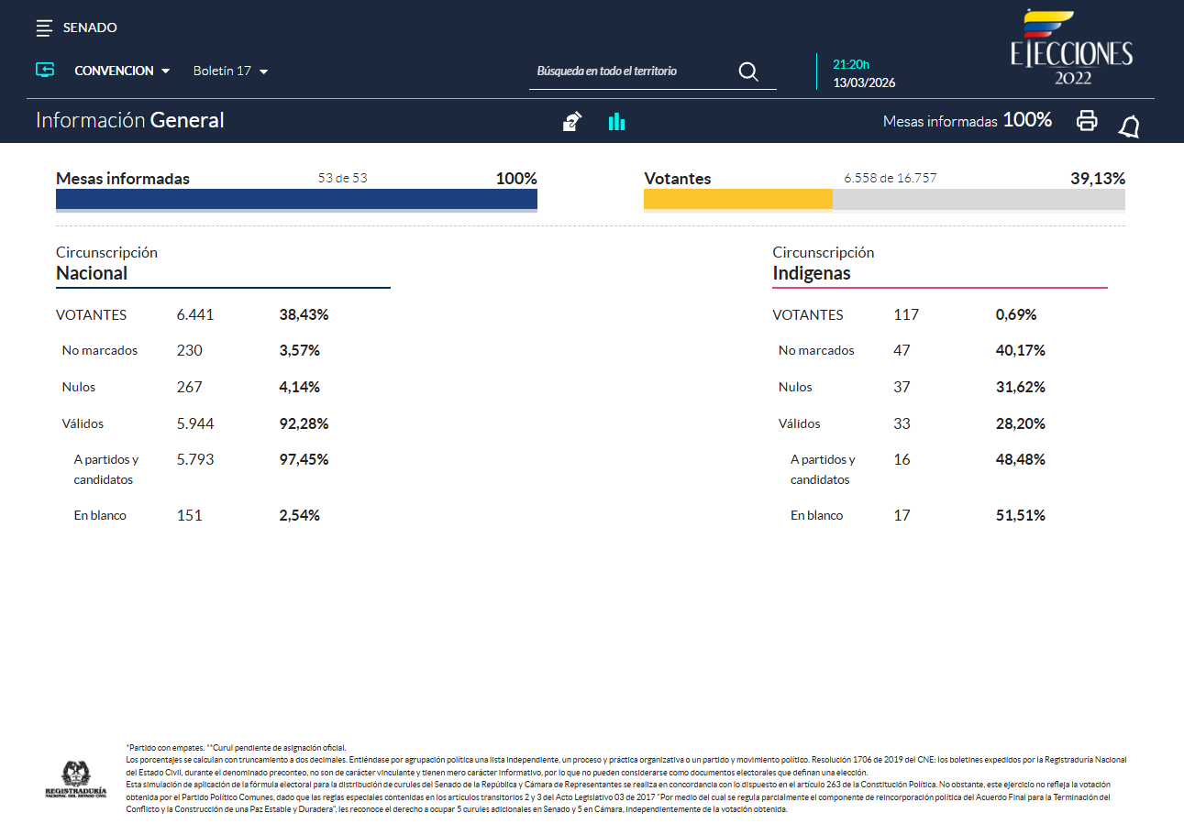Viewport: 1184px width, 824px height.
Task: Click the blue Mesas informadas progress bar
Action: coord(296,200)
